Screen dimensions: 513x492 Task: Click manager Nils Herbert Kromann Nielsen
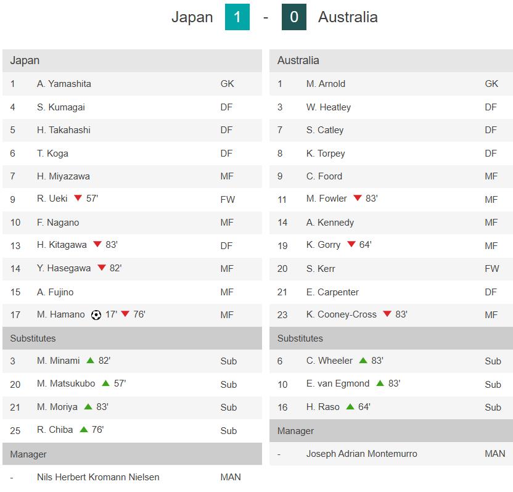pos(98,477)
